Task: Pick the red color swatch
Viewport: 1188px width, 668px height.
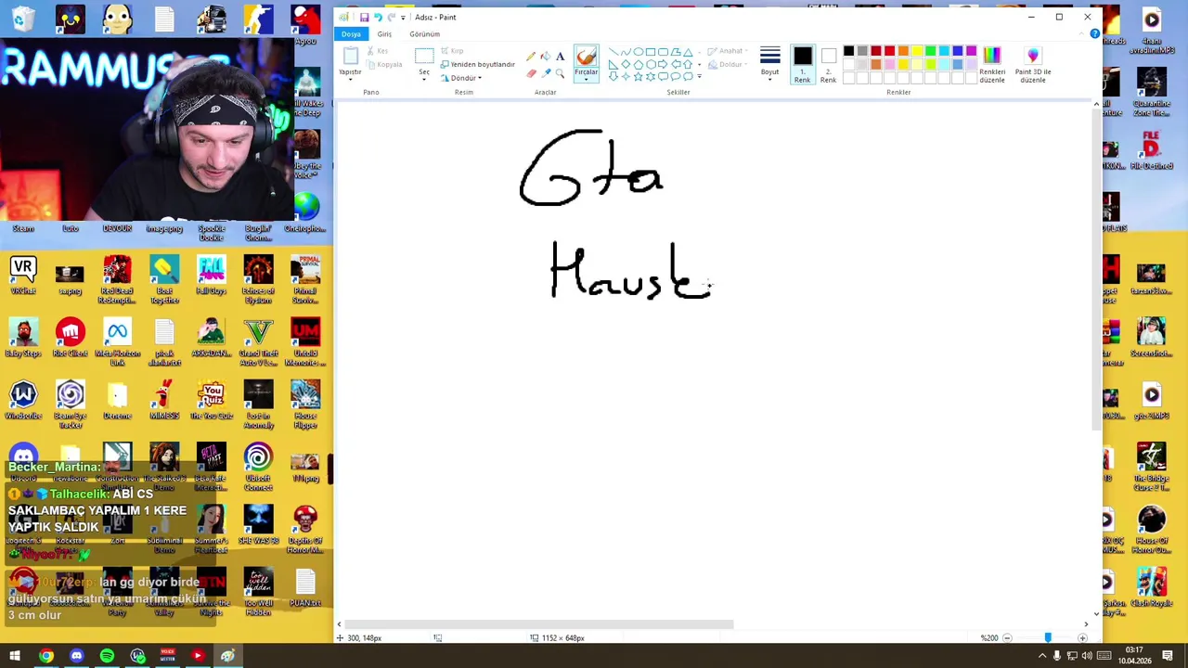Action: click(x=889, y=51)
